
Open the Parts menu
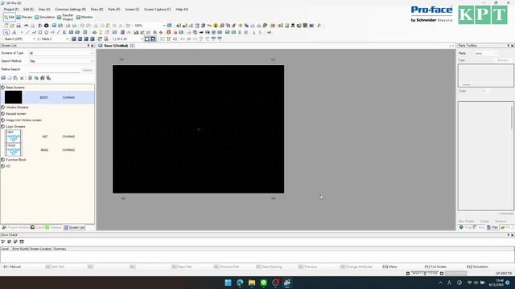point(114,9)
